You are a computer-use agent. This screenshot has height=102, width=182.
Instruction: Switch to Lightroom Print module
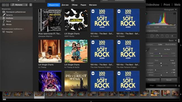(x=167, y=5)
